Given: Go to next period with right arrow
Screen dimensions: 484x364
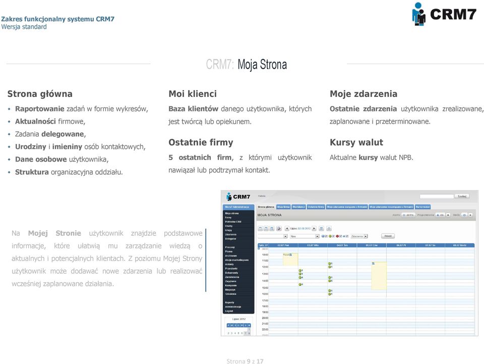Looking at the screenshot, I should [314, 229].
